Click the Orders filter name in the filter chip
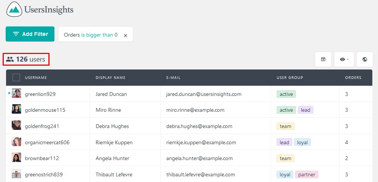 tap(71, 35)
